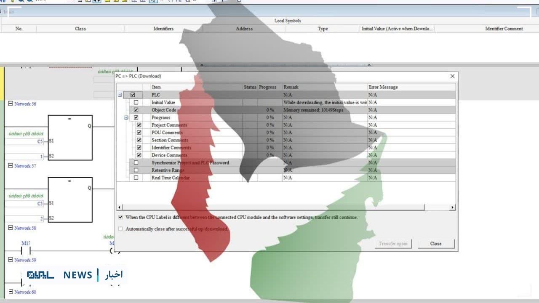Select the equals comparison block in Network 56
Image resolution: width=539 pixels, height=303 pixels.
tap(70, 138)
